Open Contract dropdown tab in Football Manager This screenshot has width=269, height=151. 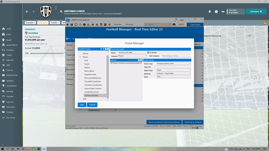[x=43, y=23]
